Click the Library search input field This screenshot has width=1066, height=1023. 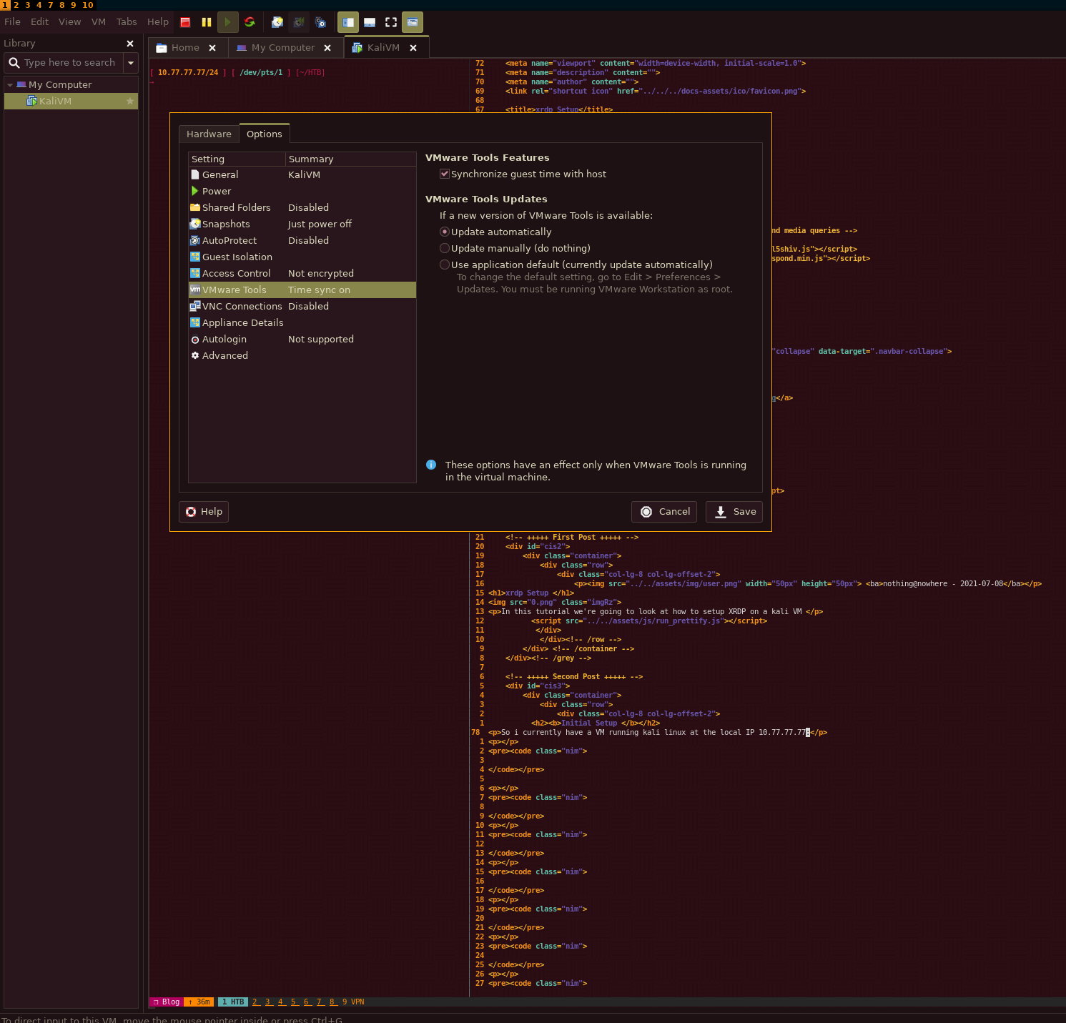click(70, 63)
